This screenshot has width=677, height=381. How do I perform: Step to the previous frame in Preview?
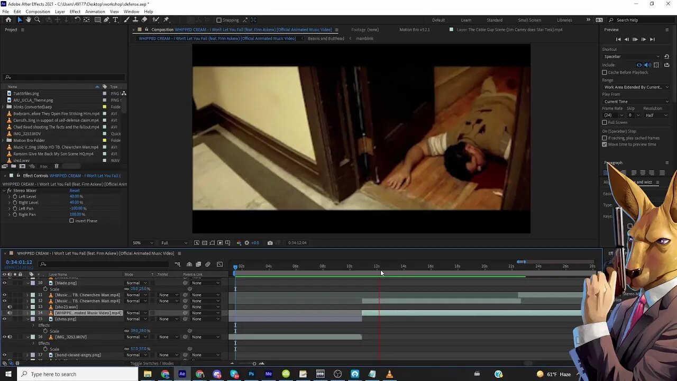click(627, 39)
